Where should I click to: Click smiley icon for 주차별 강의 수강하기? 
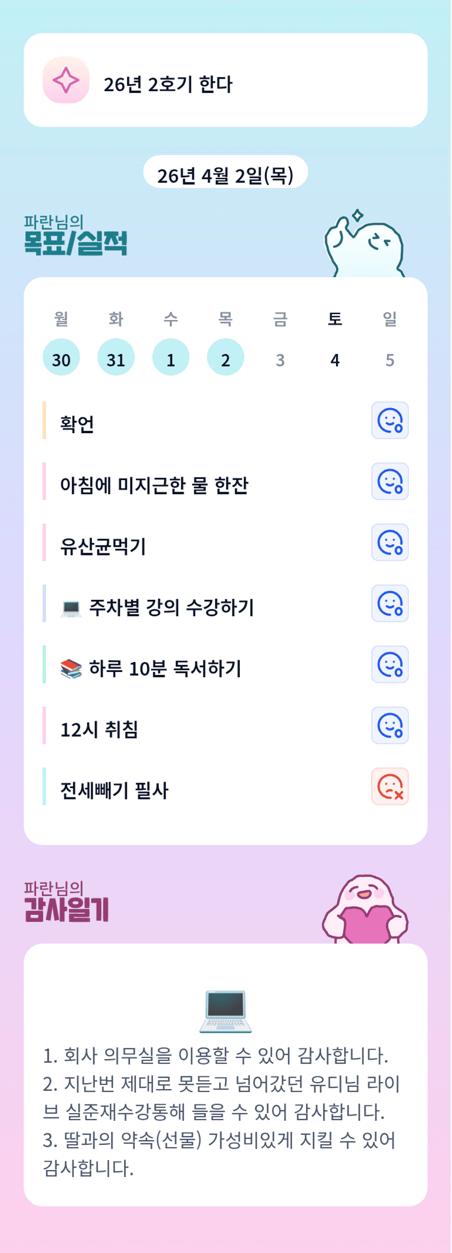click(x=390, y=604)
